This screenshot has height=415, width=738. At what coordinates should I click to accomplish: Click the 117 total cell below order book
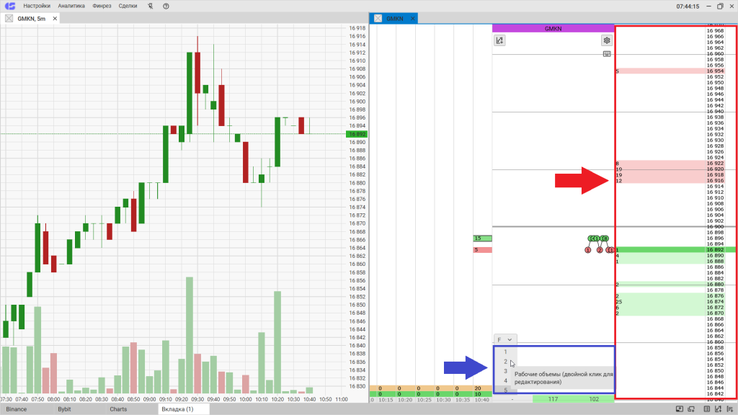[553, 399]
